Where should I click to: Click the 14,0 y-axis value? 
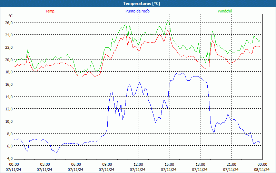[x=10, y=97]
